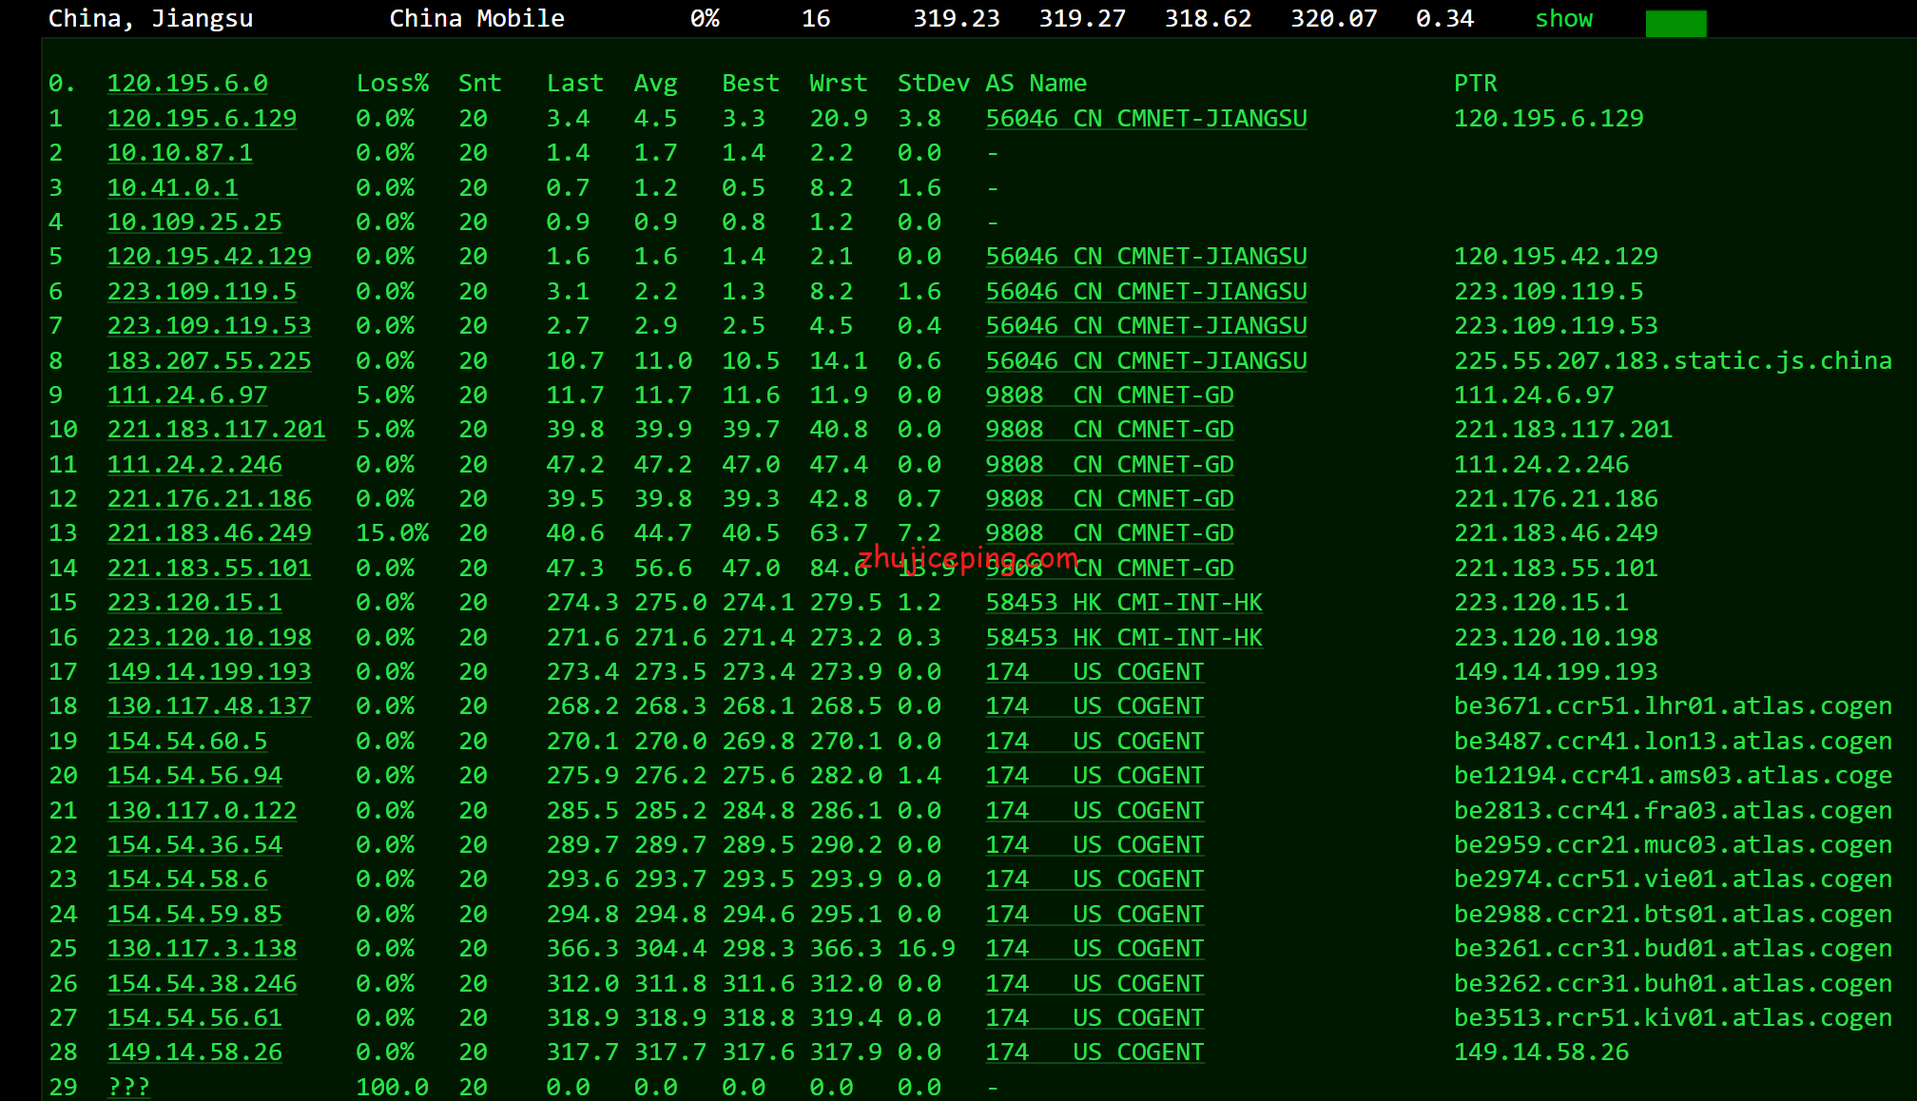Open hop 27 IP 154.54.56.61
Viewport: 1917px width, 1101px height.
coord(194,1017)
